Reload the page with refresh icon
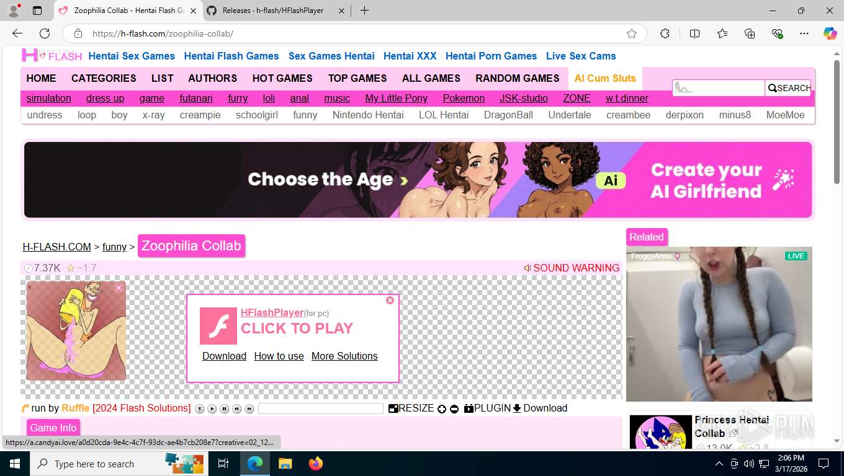The image size is (844, 476). (45, 33)
